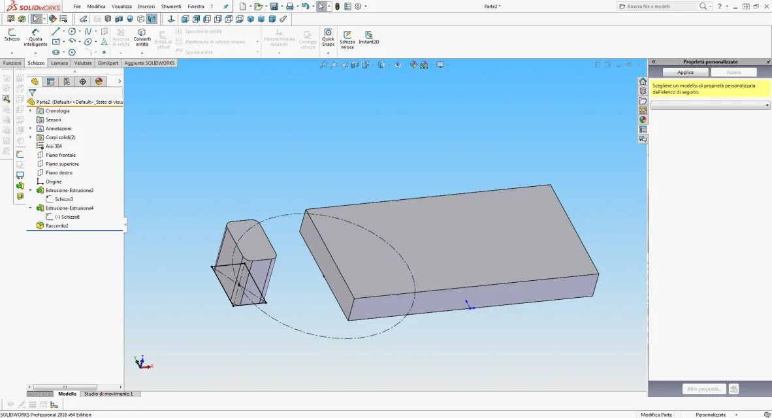772x418 pixels.
Task: Select Piano frontale in feature tree
Action: (x=61, y=155)
